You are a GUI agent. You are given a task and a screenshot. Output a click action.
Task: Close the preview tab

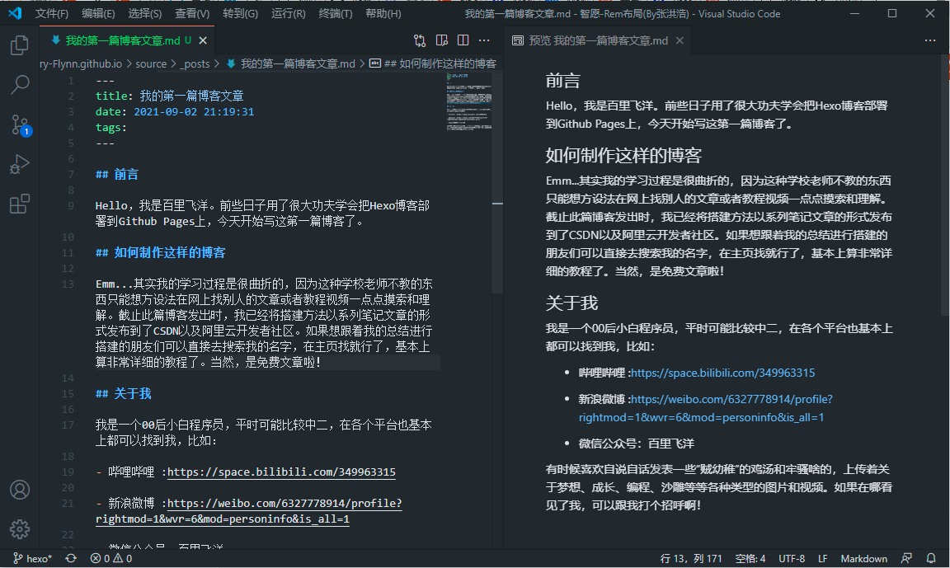(680, 40)
